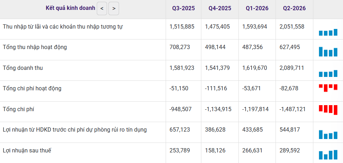Select the value 2,051,558
The width and height of the screenshot is (343, 163).
tap(292, 27)
